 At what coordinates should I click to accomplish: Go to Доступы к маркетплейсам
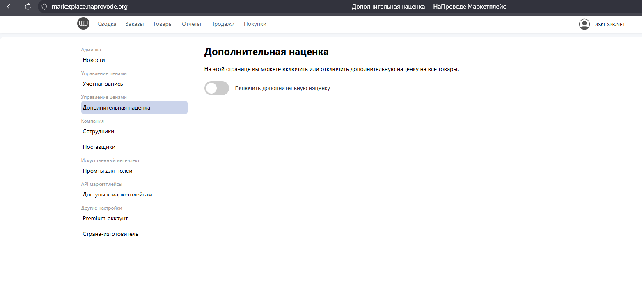click(x=117, y=195)
